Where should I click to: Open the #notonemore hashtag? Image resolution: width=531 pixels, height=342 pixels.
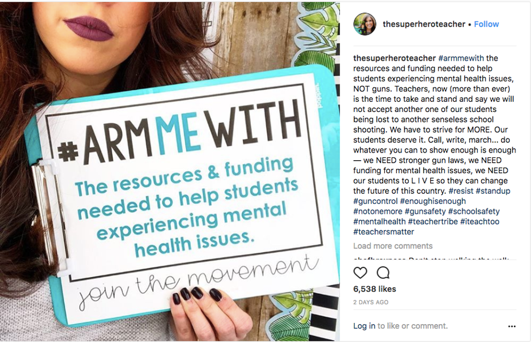(378, 212)
